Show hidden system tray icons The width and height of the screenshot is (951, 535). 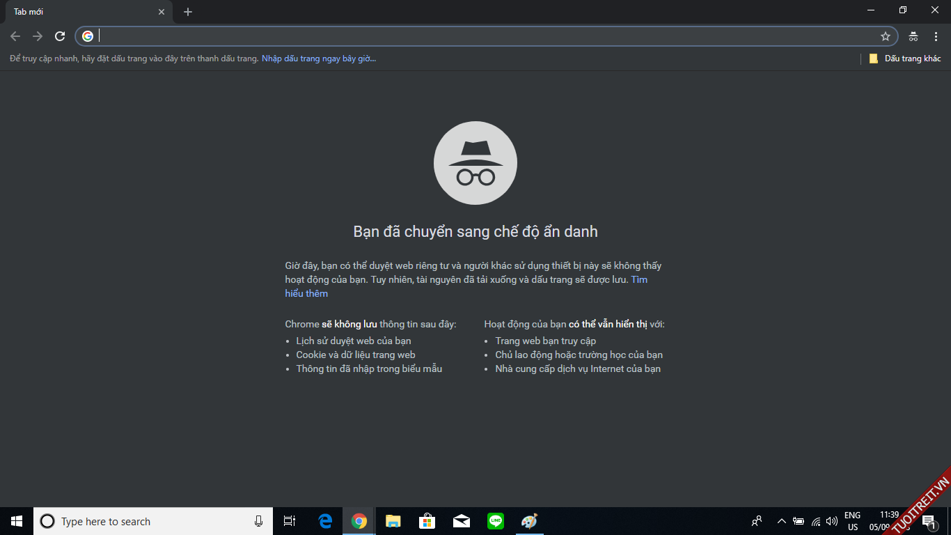click(x=781, y=521)
